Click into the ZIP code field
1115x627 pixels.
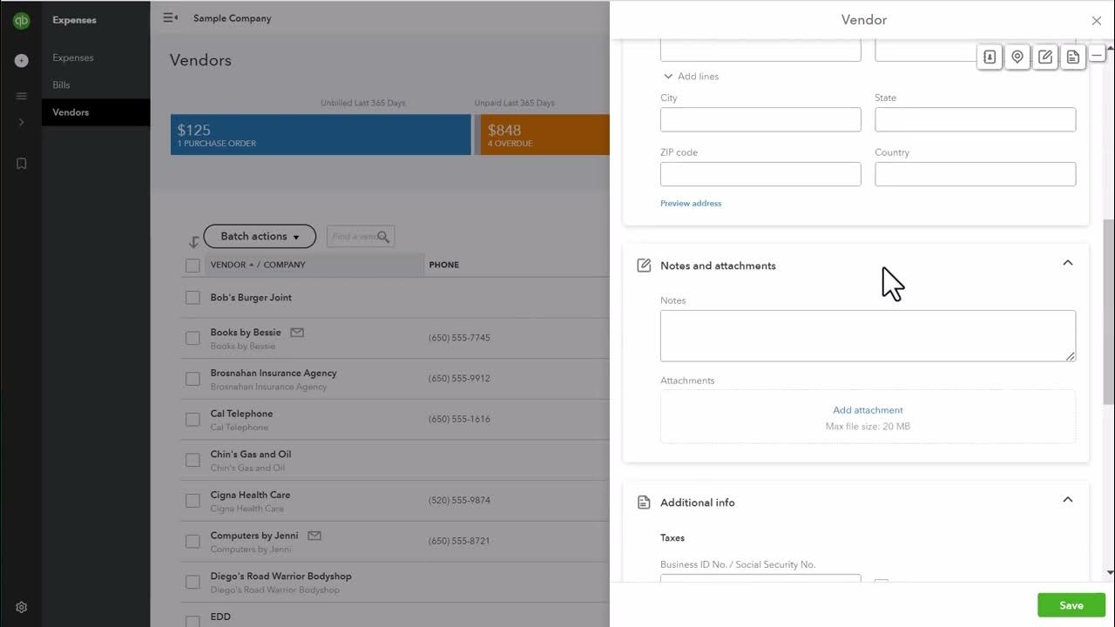pos(760,173)
